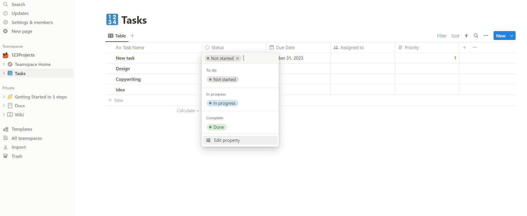Open the Calculate dropdown

188,111
